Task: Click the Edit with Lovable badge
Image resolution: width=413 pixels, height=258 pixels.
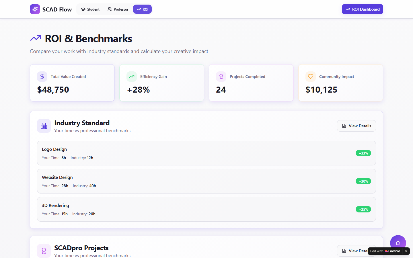Action: coord(385,251)
